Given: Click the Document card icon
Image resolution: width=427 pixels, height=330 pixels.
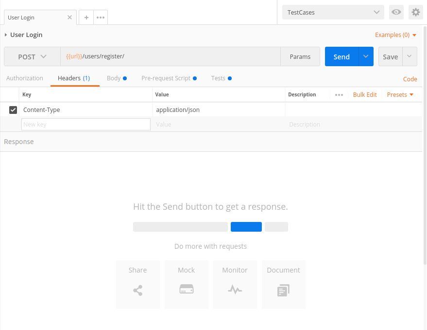Looking at the screenshot, I should tap(283, 291).
